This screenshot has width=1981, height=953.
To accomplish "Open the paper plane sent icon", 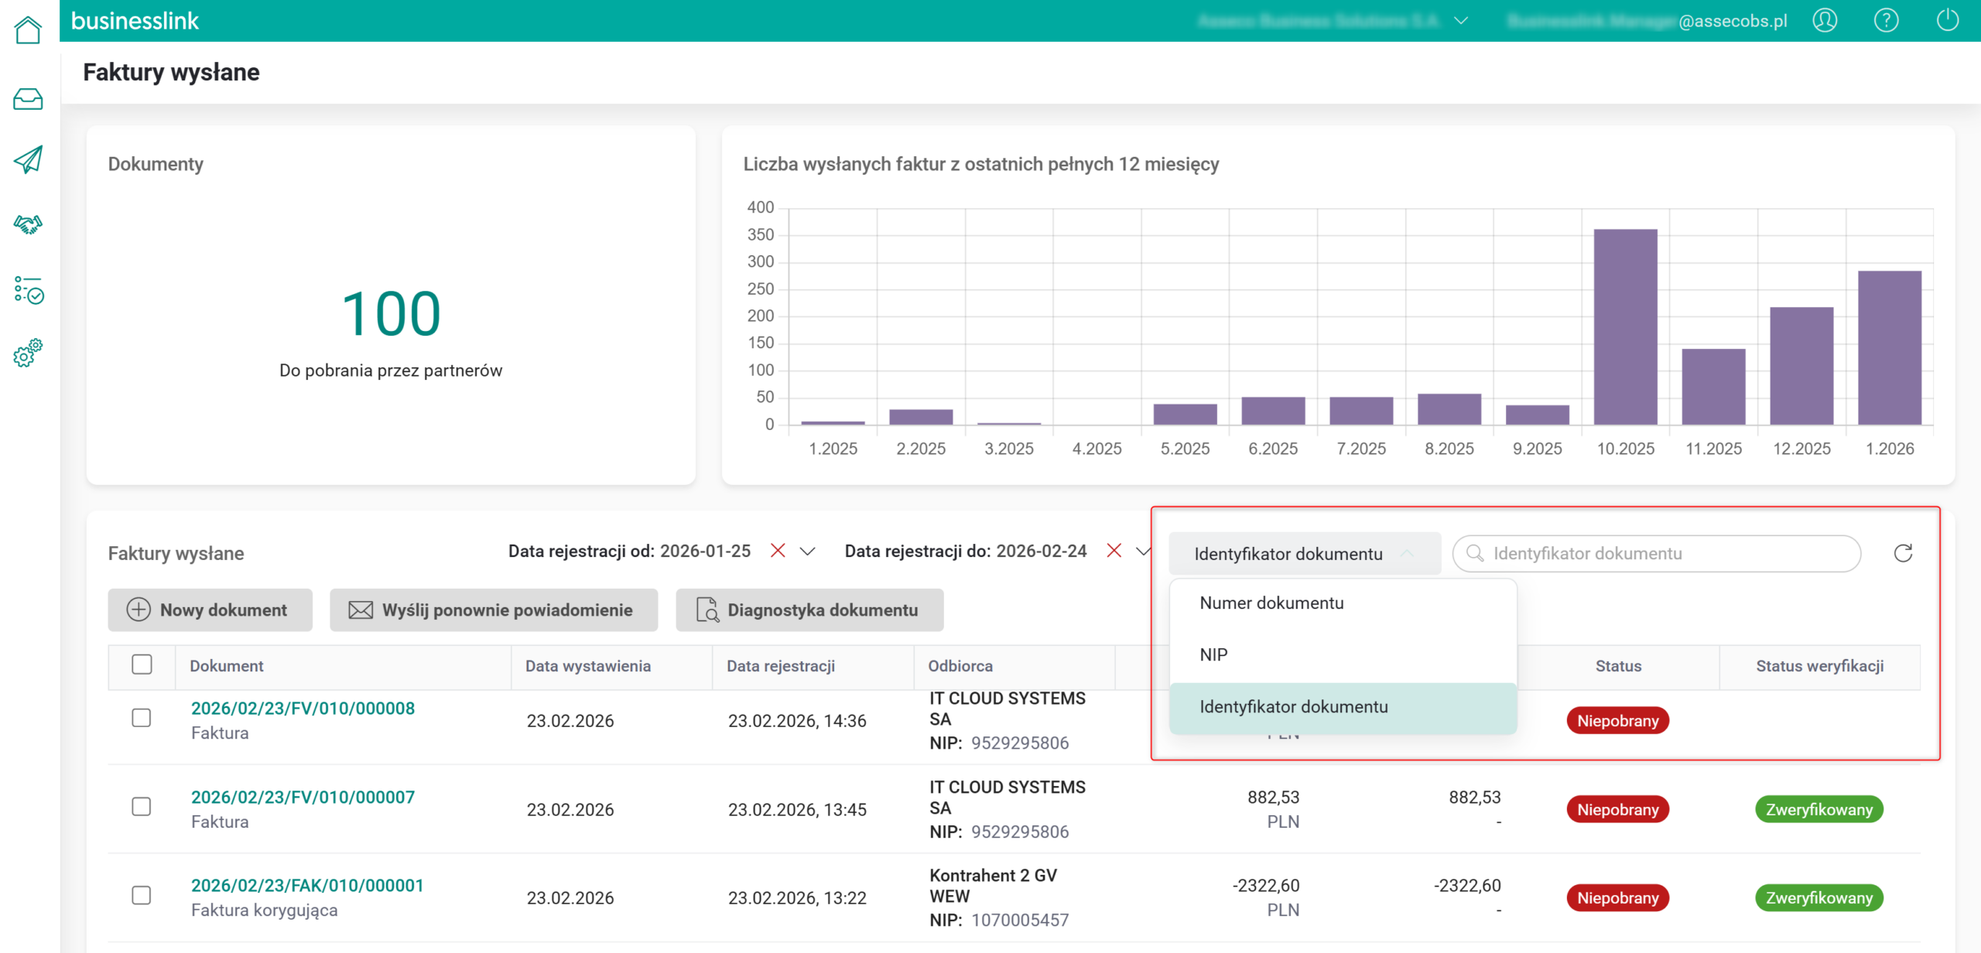I will point(28,160).
